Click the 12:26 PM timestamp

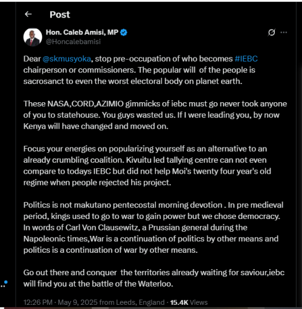pyautogui.click(x=38, y=302)
